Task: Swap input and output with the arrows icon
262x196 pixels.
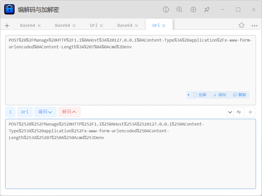Action: [x=239, y=112]
